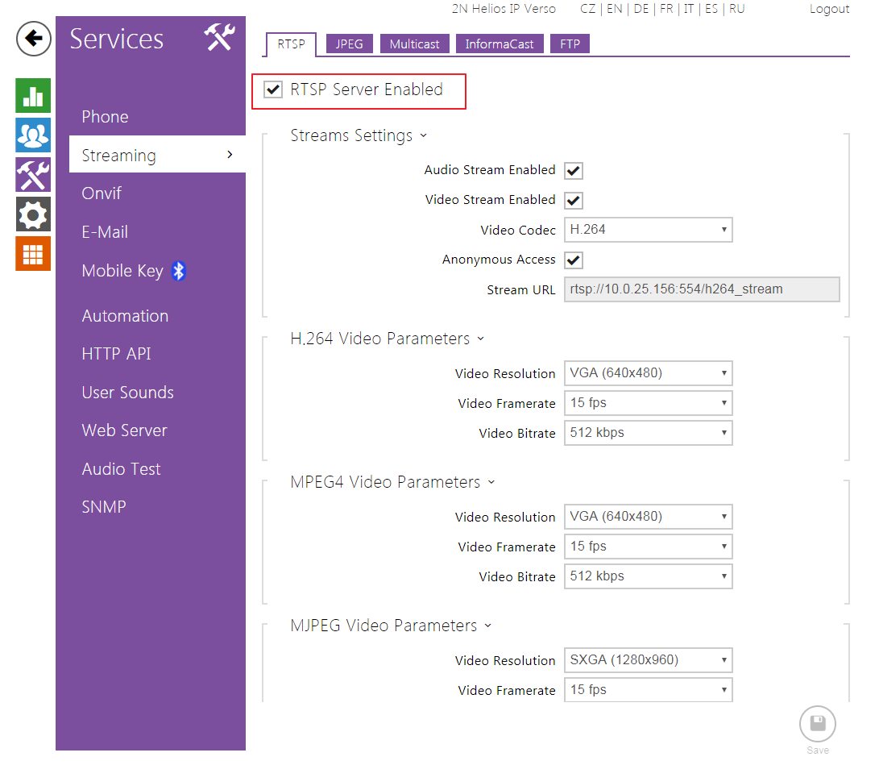The height and width of the screenshot is (765, 879).
Task: Click the purple Services tools sidebar icon
Action: point(33,174)
